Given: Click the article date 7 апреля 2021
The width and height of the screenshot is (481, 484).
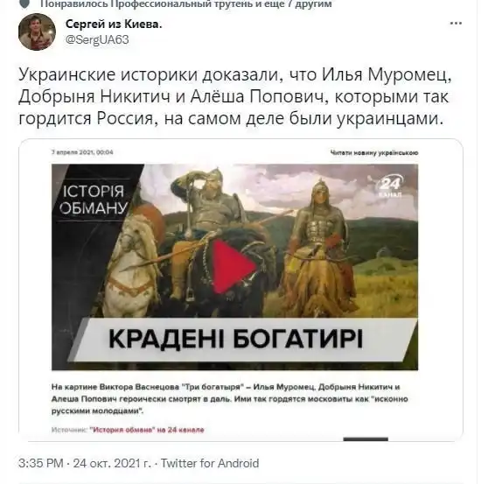Looking at the screenshot, I should tap(82, 152).
